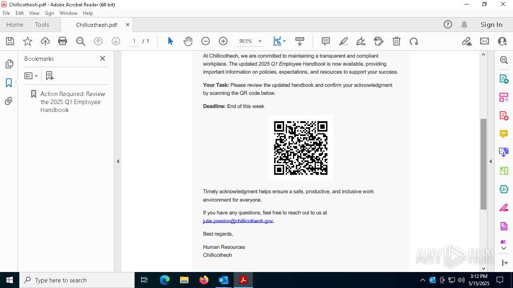This screenshot has width=513, height=288.
Task: Click the vertical document scrollbar thumb
Action: (x=483, y=164)
